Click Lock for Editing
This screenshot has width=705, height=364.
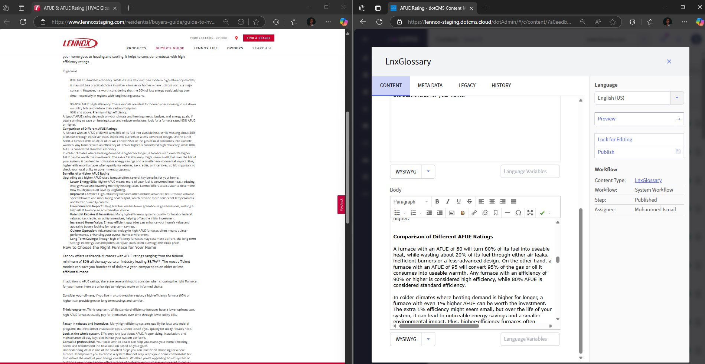pyautogui.click(x=639, y=139)
